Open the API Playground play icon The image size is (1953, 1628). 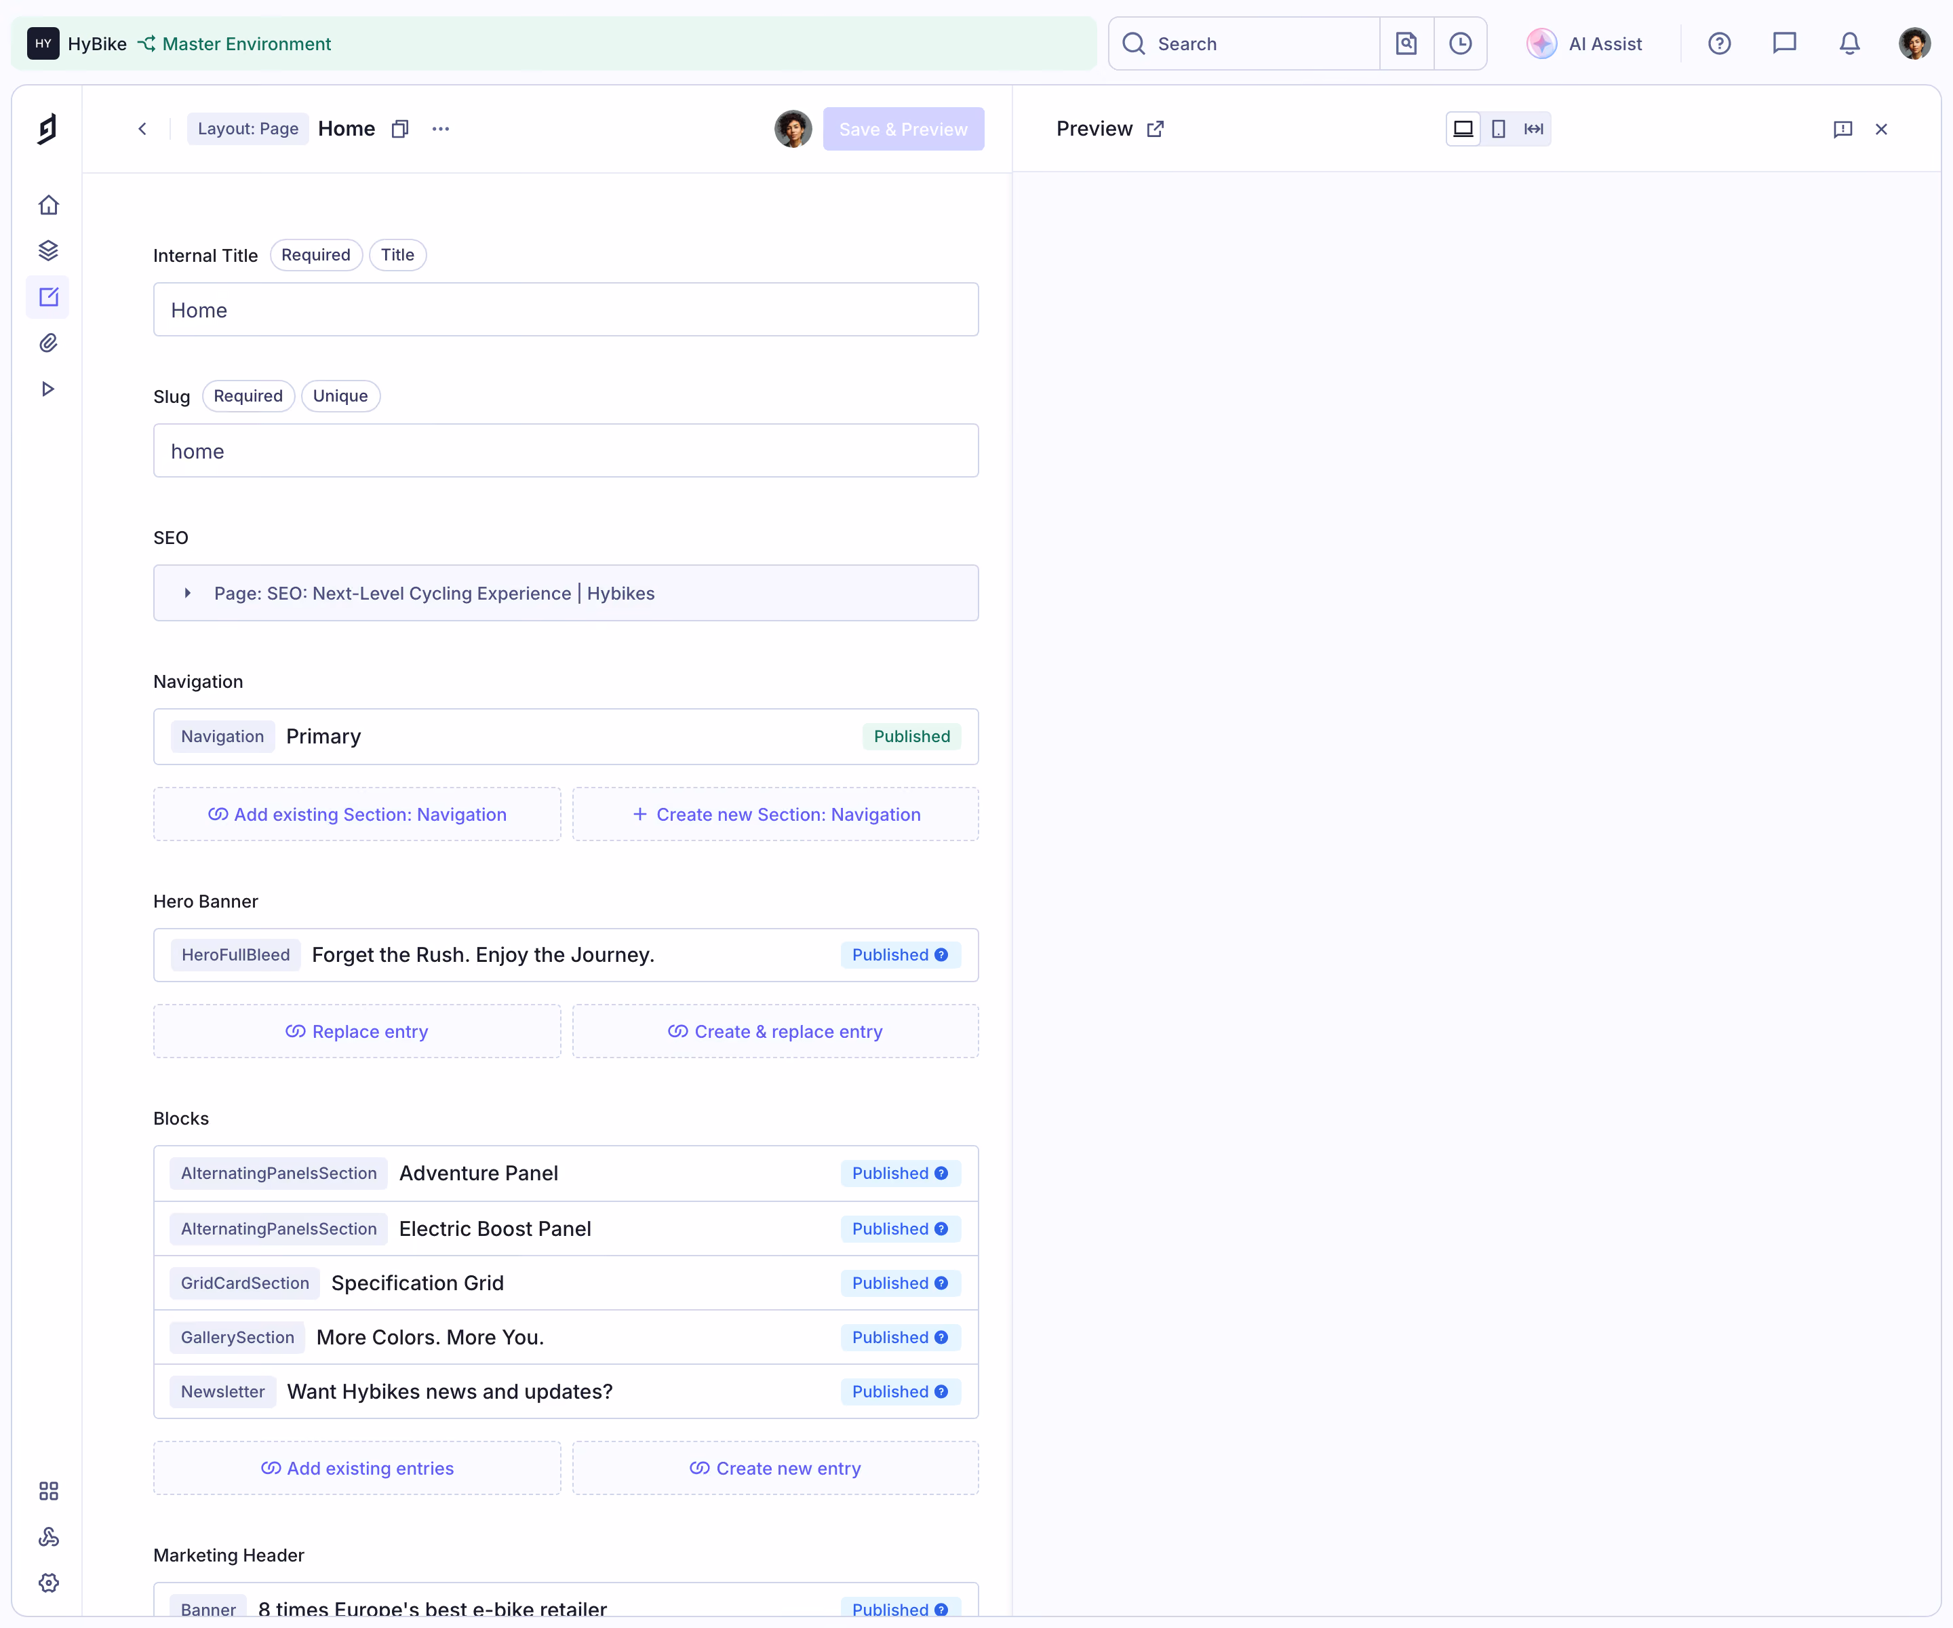pos(48,389)
